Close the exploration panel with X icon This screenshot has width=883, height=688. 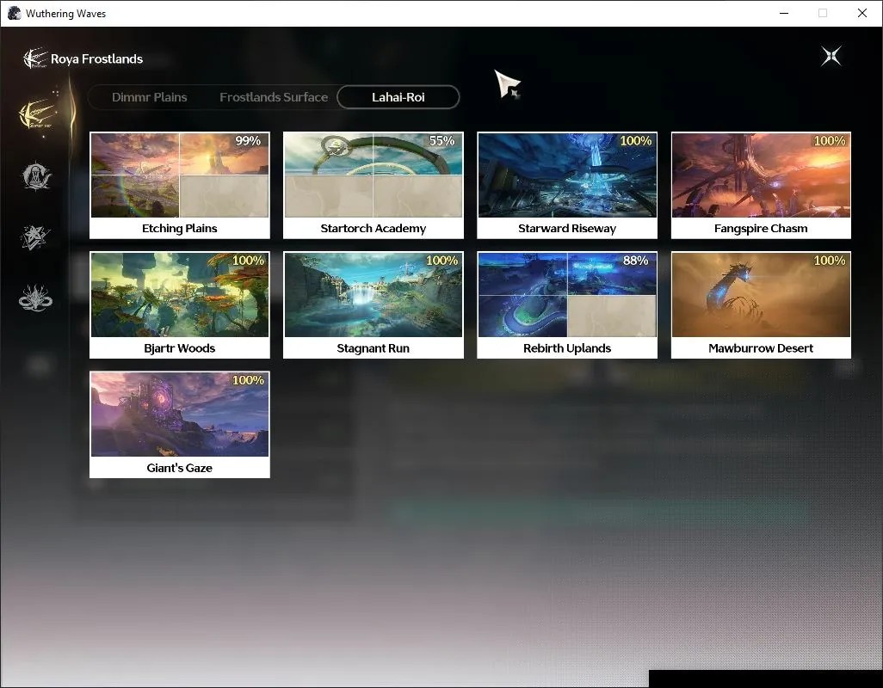(831, 56)
